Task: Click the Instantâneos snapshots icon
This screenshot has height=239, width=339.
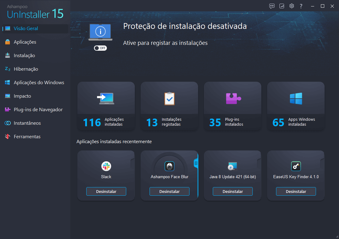Action: click(8, 123)
